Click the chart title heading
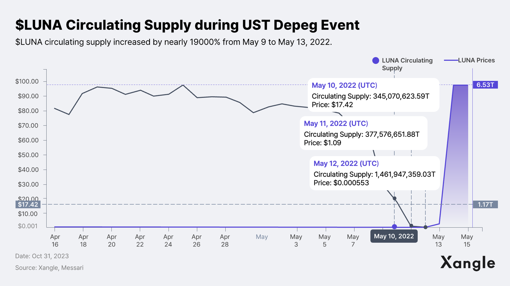 [x=187, y=25]
